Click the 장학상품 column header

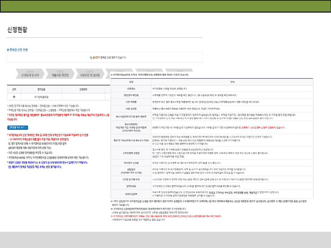(41, 89)
